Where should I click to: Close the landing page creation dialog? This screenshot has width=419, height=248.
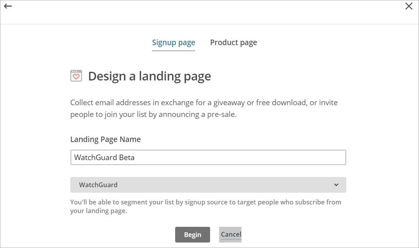point(409,6)
